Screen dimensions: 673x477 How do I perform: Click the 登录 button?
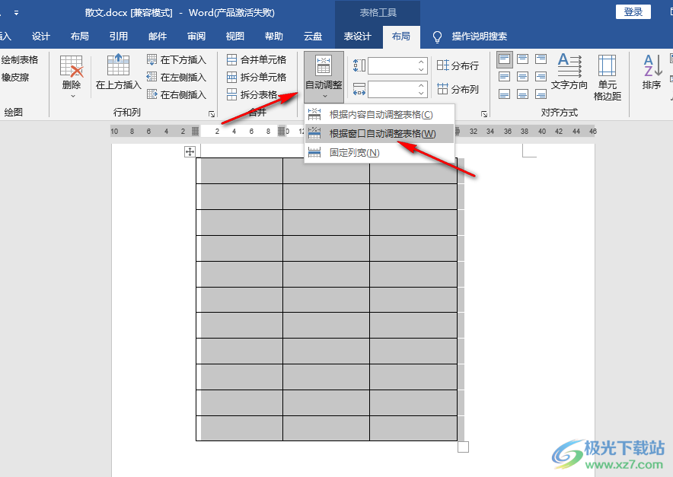[633, 12]
